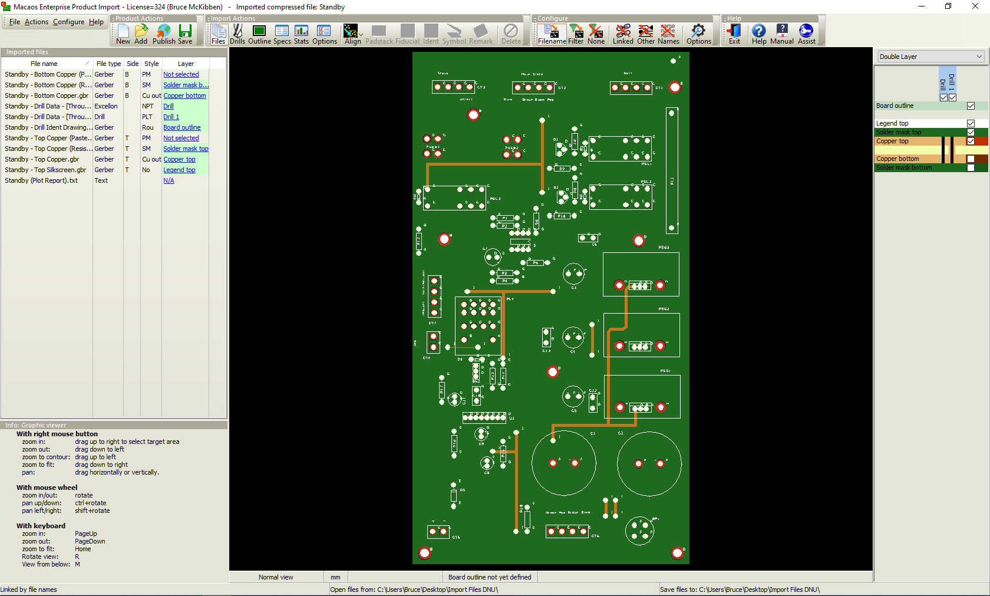Click the Copper bottom layer link
This screenshot has width=990, height=596.
(184, 95)
